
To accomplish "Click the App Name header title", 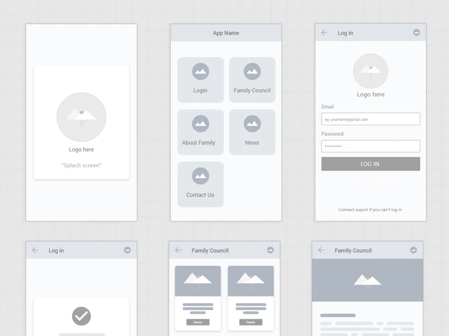I will pyautogui.click(x=226, y=33).
